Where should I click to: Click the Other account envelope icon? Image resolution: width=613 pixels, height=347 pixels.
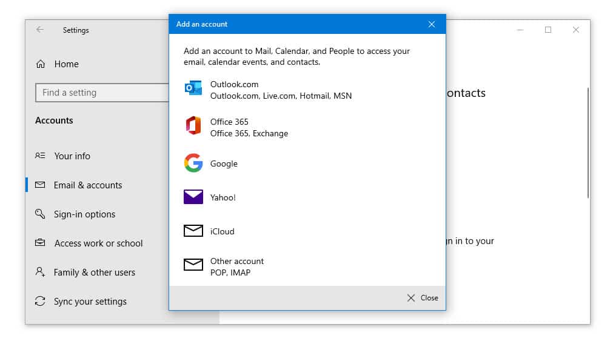coord(193,265)
